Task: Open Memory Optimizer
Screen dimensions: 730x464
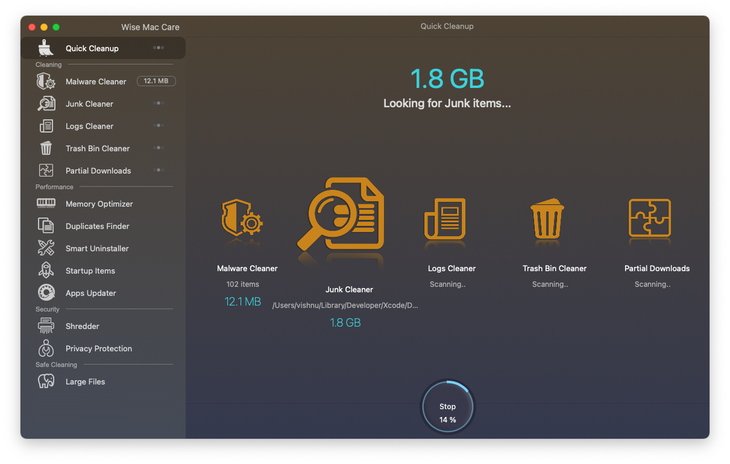Action: [103, 204]
